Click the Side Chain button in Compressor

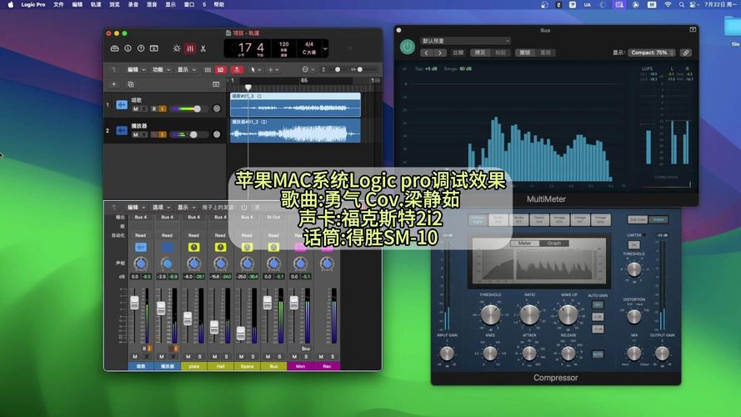click(637, 219)
